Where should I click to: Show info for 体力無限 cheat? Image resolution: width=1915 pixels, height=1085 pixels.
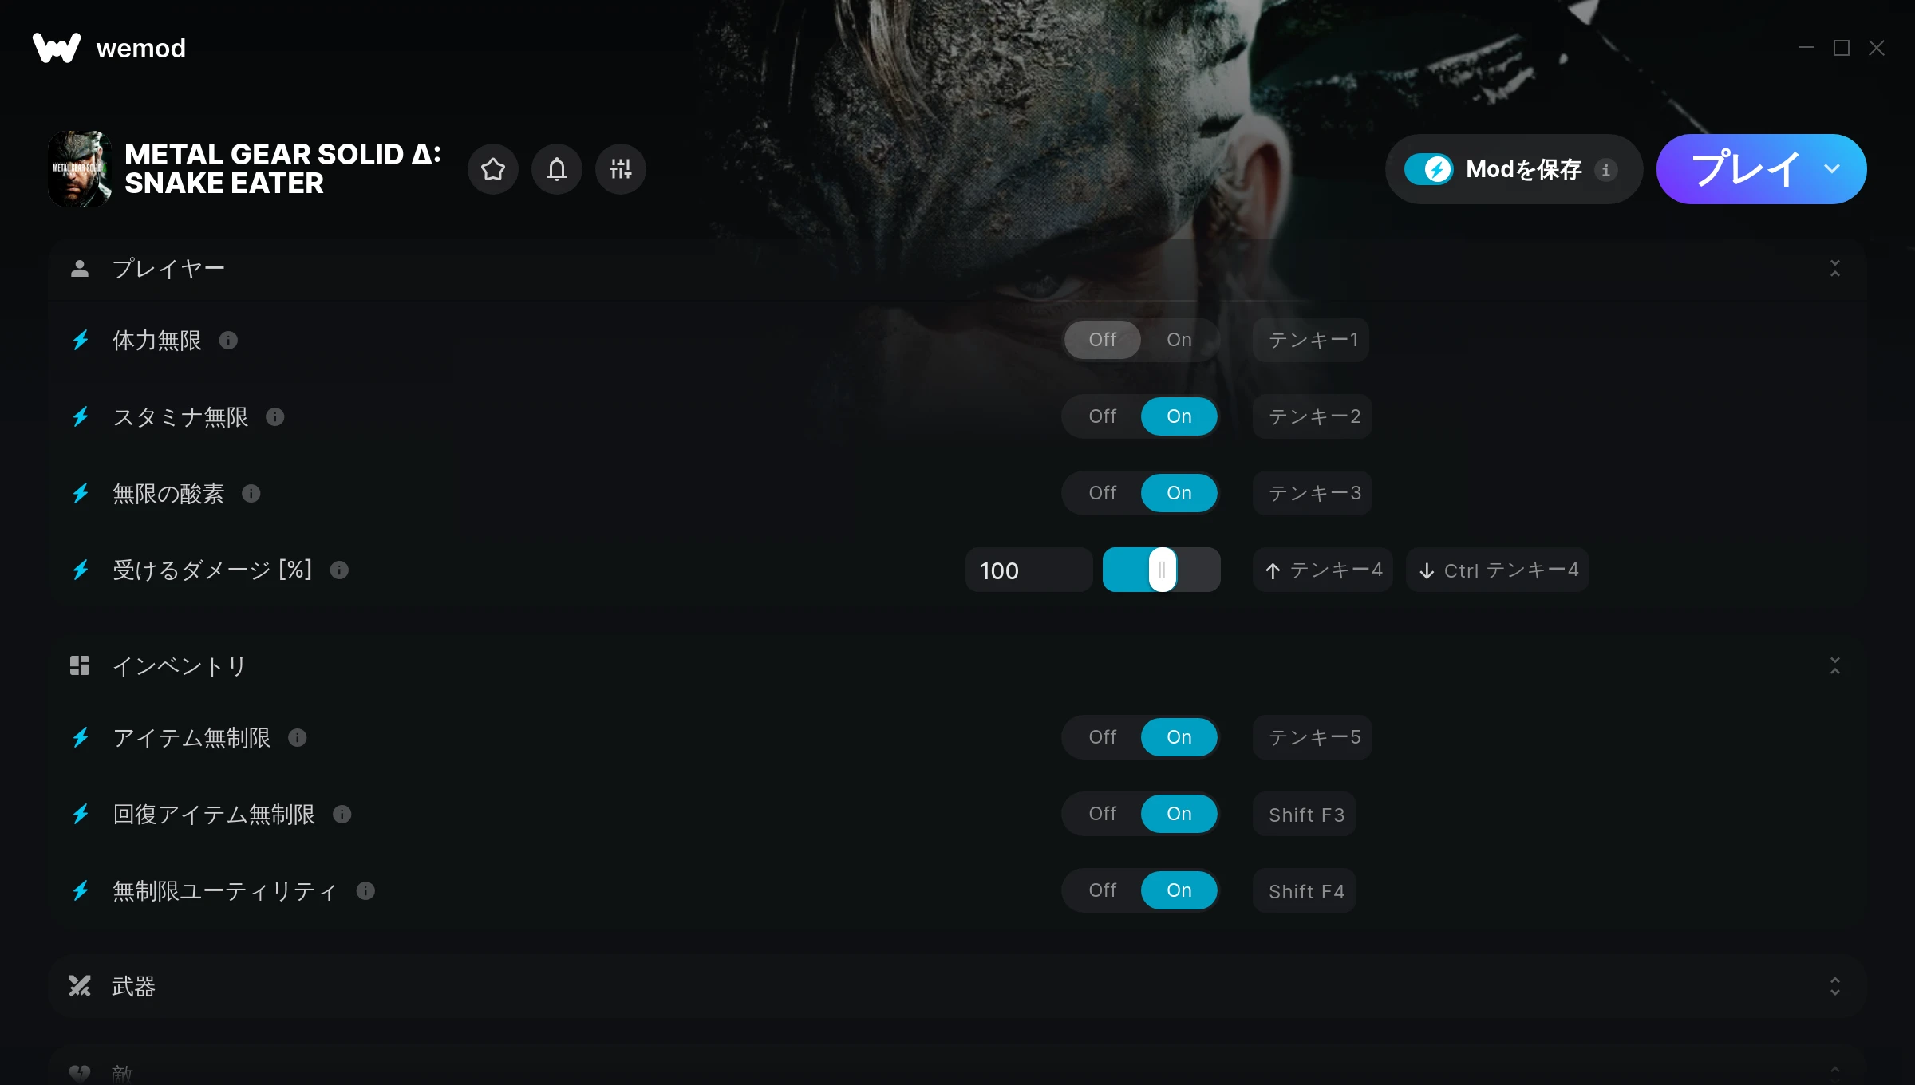(228, 341)
